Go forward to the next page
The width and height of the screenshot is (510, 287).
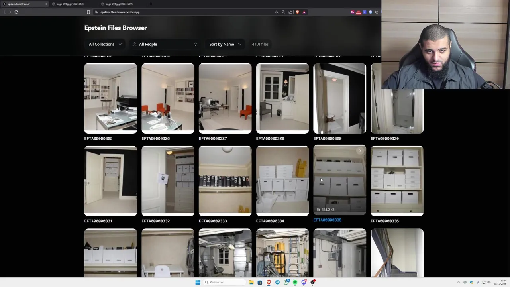pyautogui.click(x=10, y=12)
